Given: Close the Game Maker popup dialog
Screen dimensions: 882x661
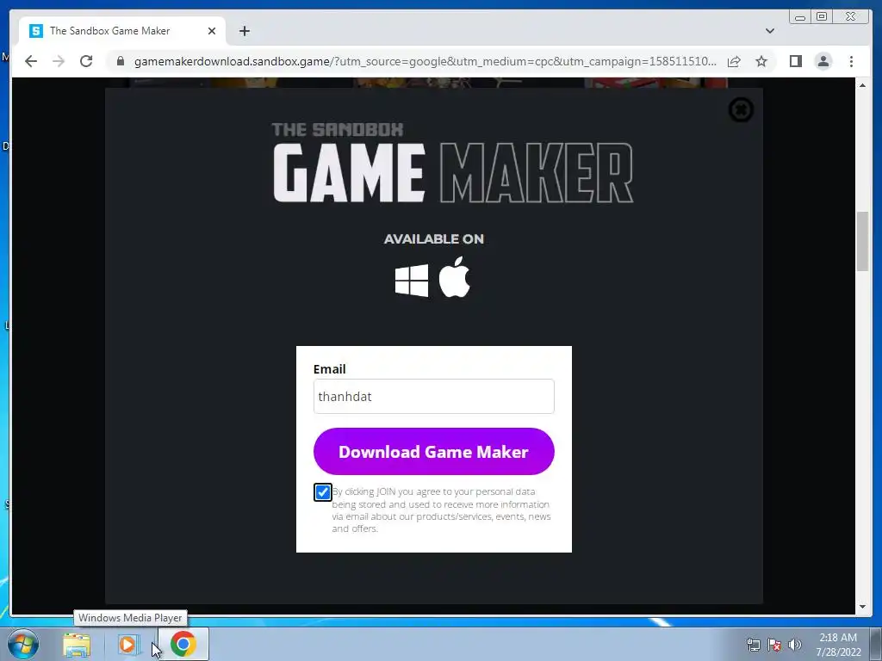Looking at the screenshot, I should coord(741,109).
